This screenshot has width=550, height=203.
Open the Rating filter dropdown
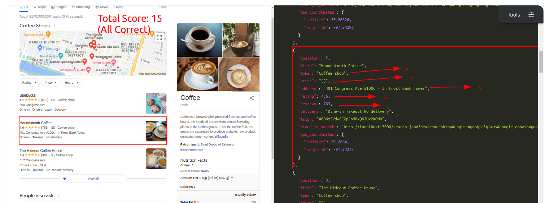[30, 83]
